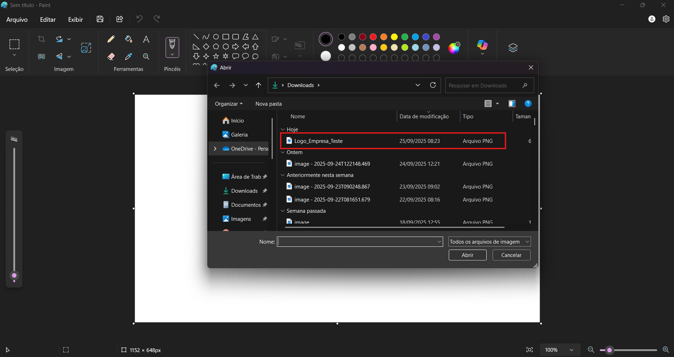
Task: Open the Layers panel
Action: coord(513,48)
